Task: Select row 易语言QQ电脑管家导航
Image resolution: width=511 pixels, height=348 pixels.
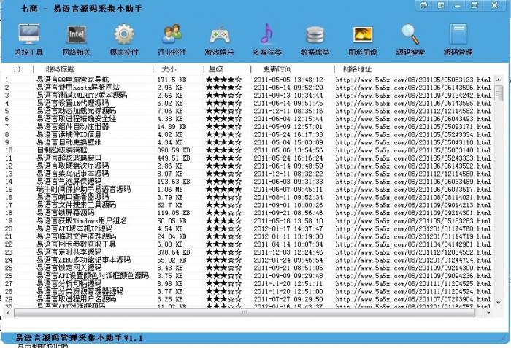Action: coord(248,80)
